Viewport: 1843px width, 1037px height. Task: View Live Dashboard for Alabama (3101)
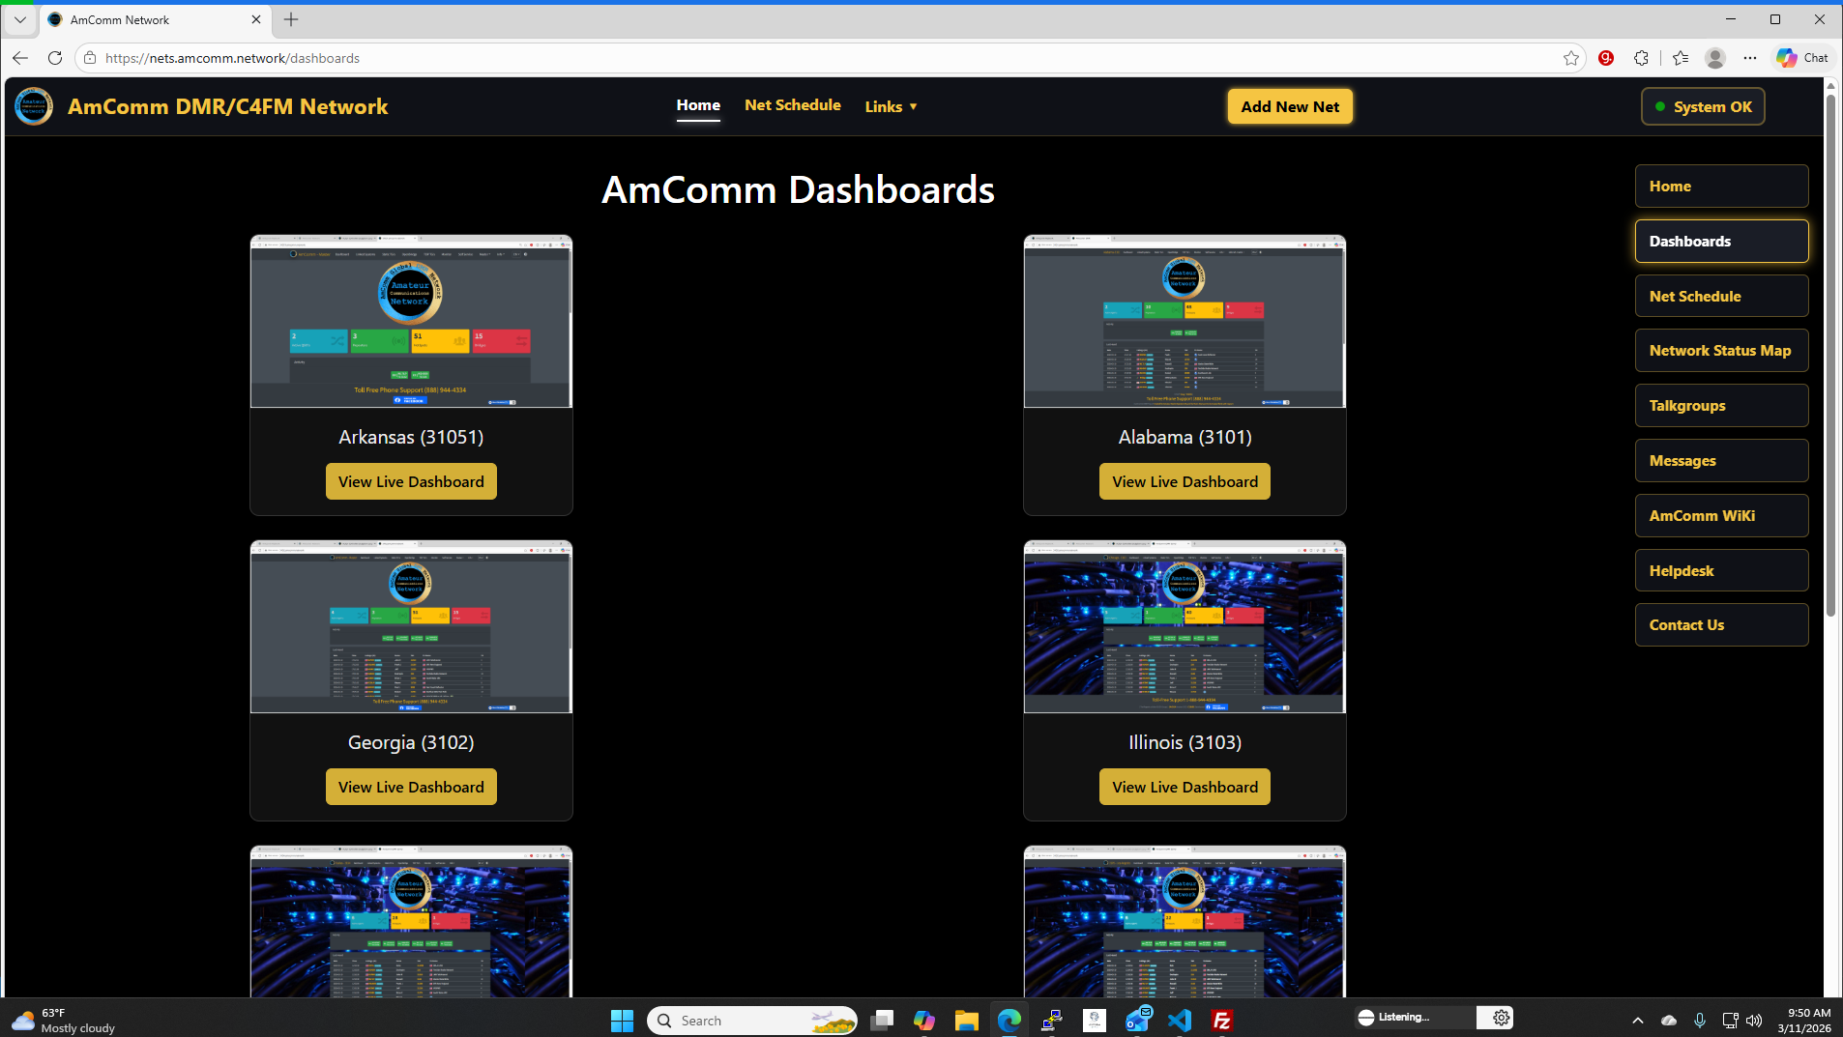(1184, 480)
